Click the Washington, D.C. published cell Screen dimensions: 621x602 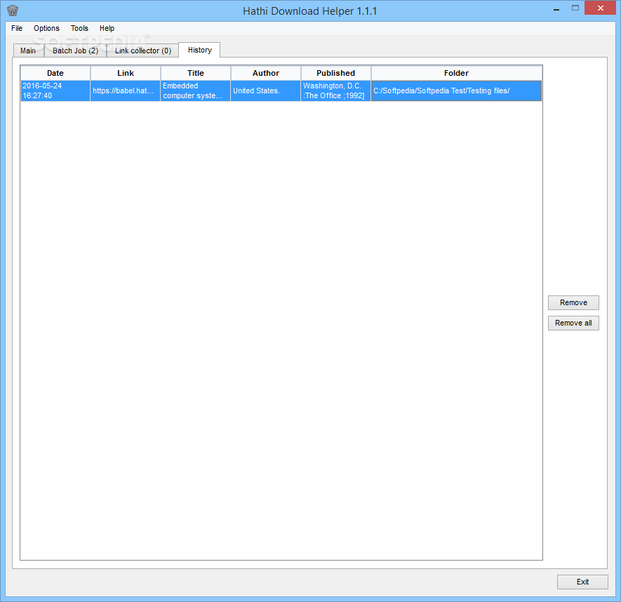pyautogui.click(x=336, y=91)
